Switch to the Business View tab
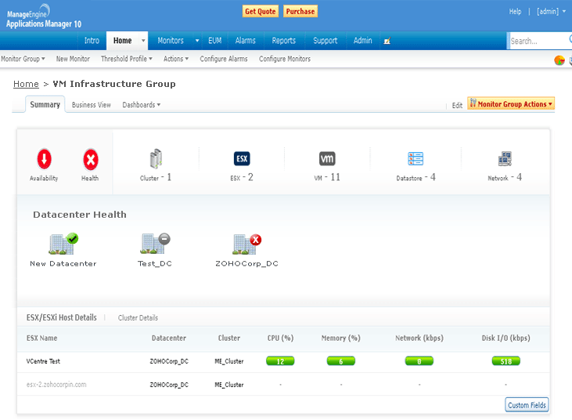 pyautogui.click(x=91, y=105)
